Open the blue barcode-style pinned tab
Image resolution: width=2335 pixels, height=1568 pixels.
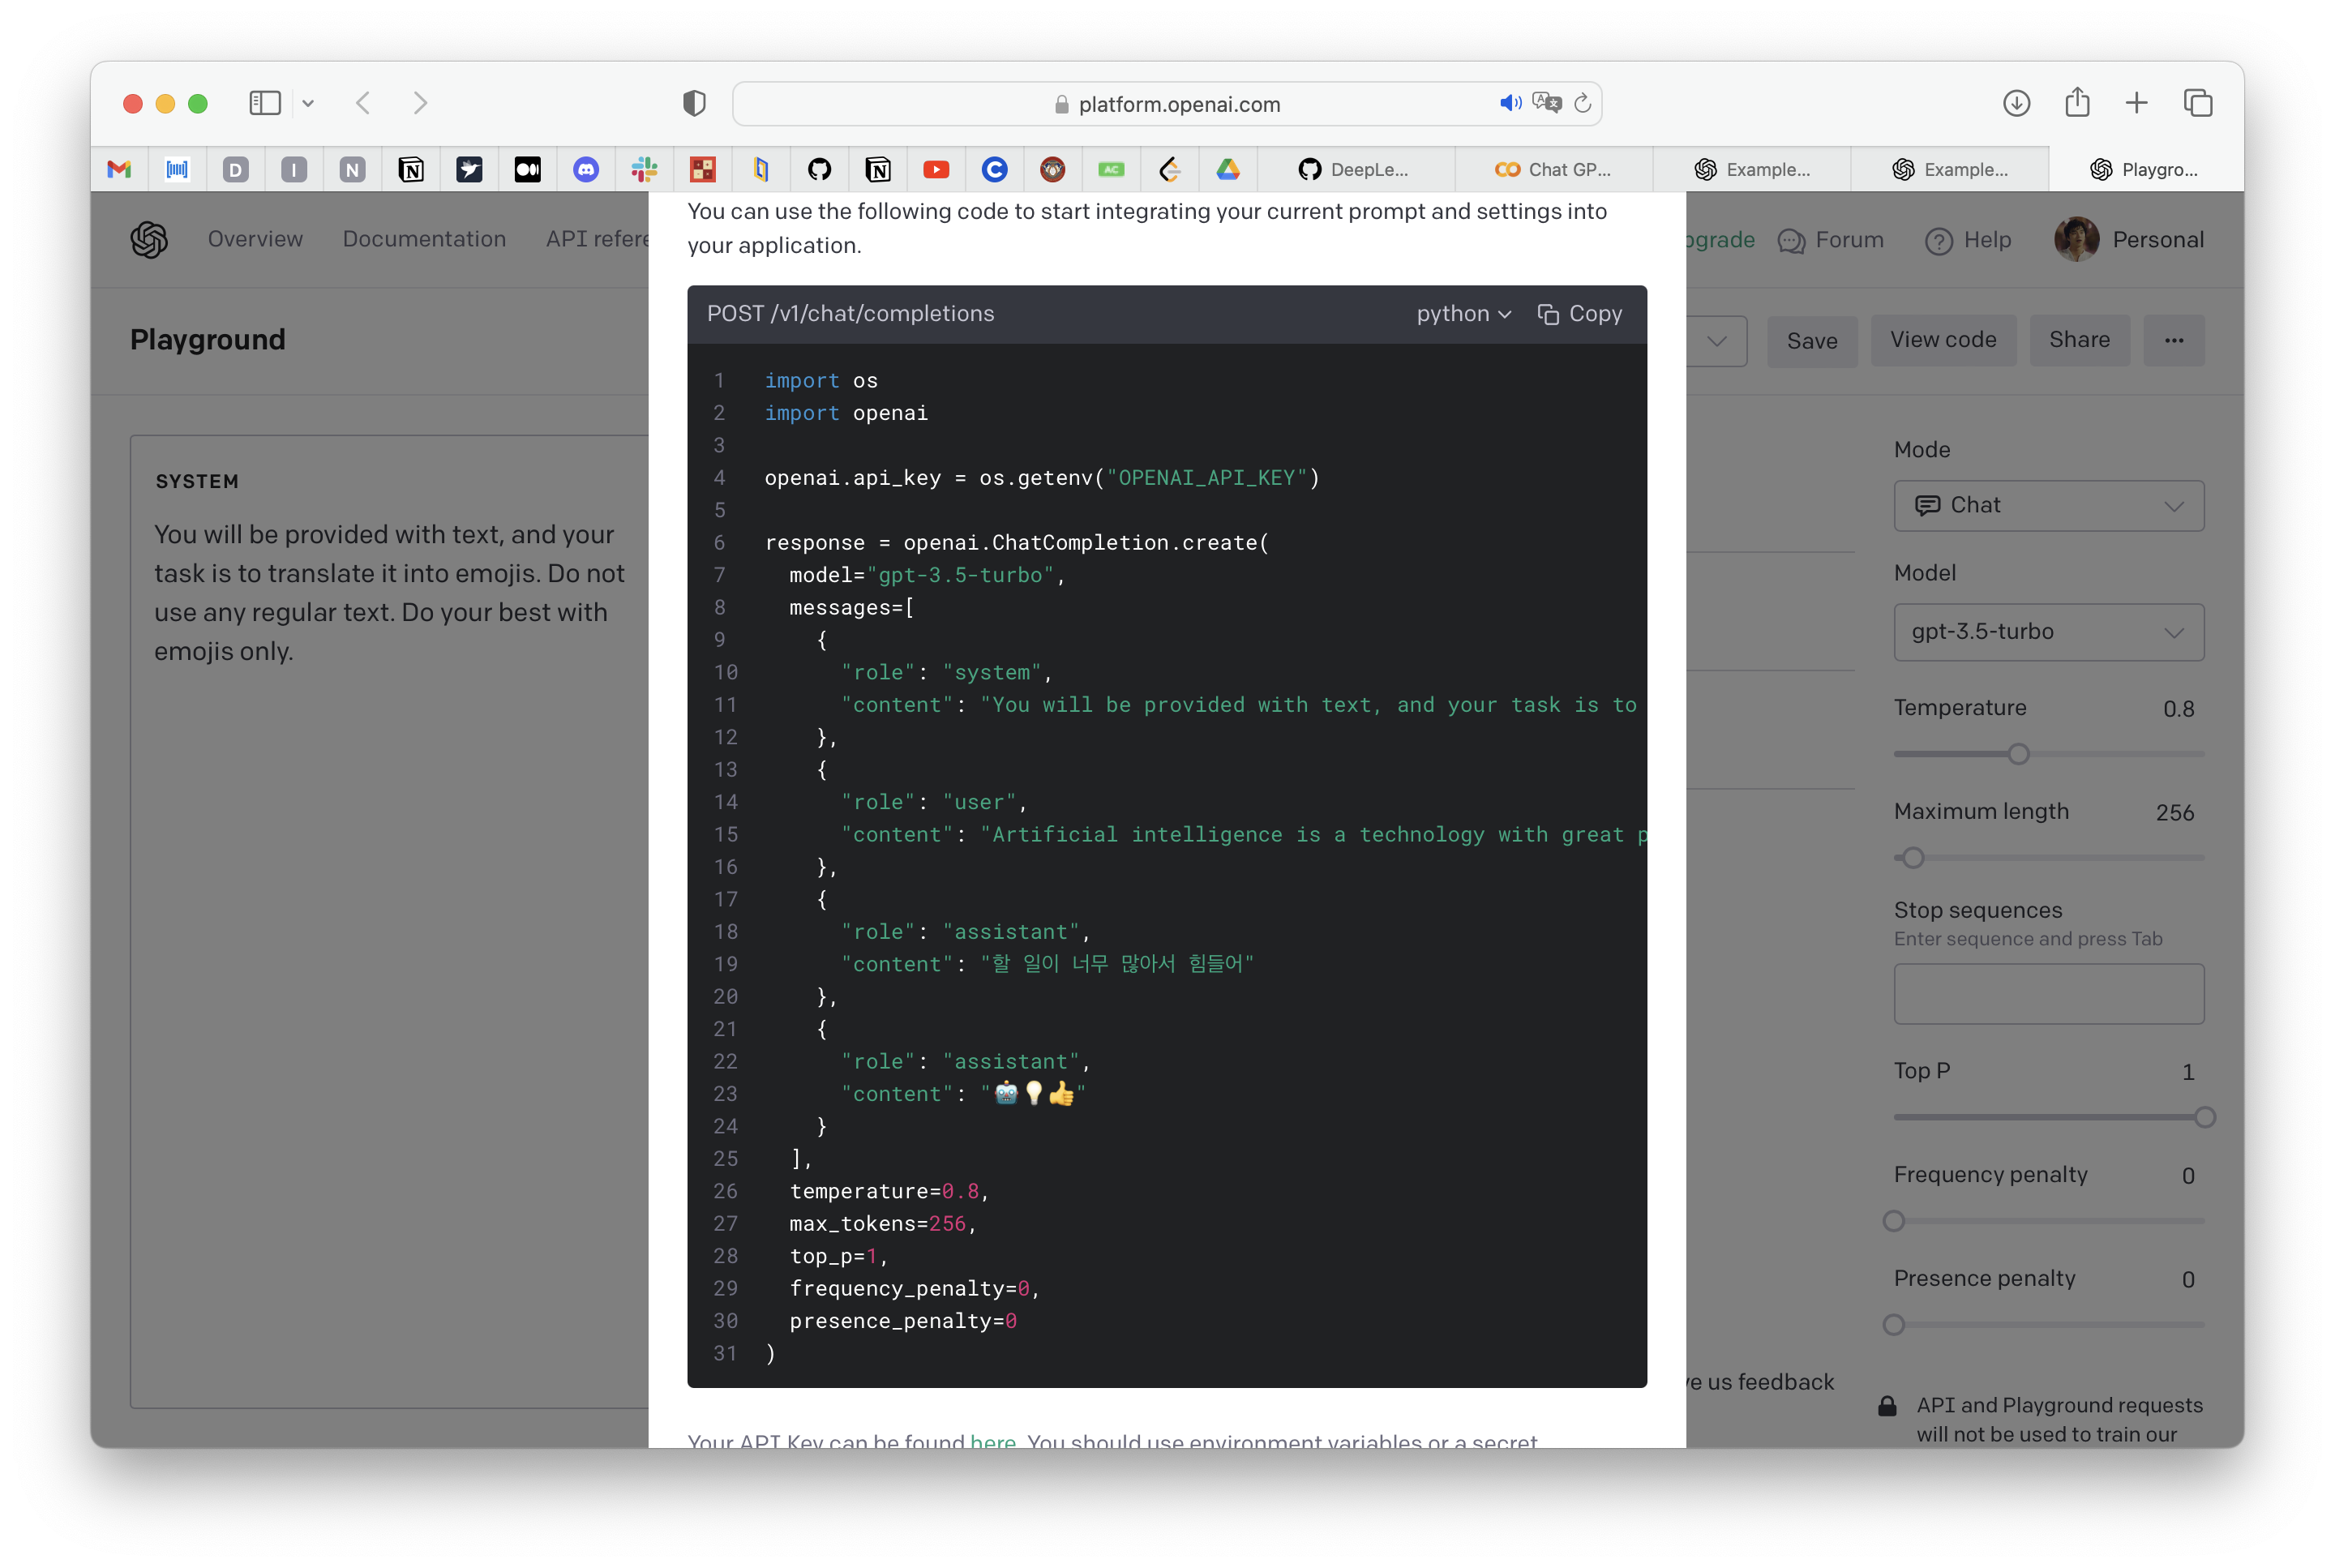tap(177, 169)
